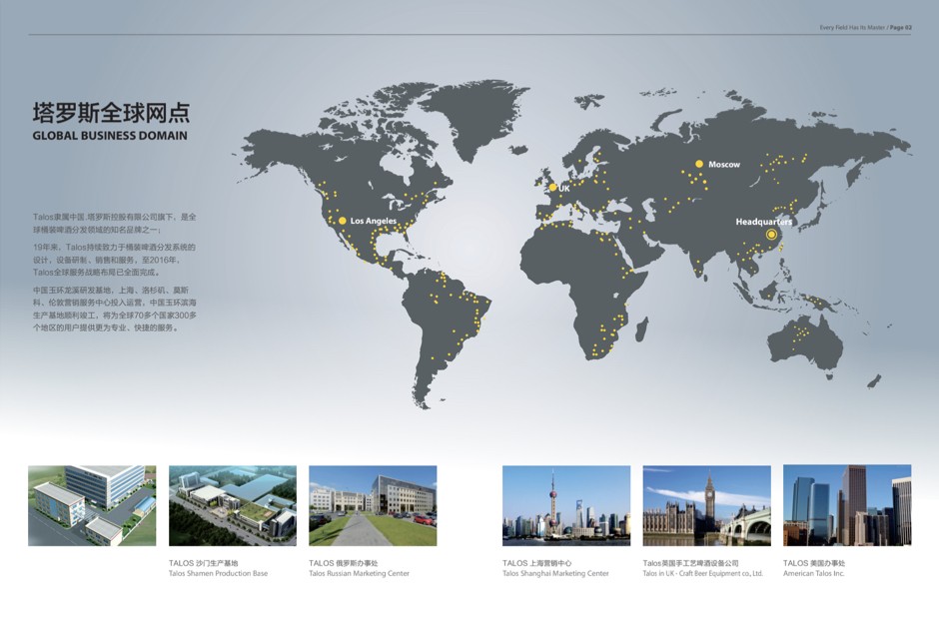Image resolution: width=939 pixels, height=636 pixels.
Task: Open the uncaptioned white factory building photo
Action: [x=92, y=505]
